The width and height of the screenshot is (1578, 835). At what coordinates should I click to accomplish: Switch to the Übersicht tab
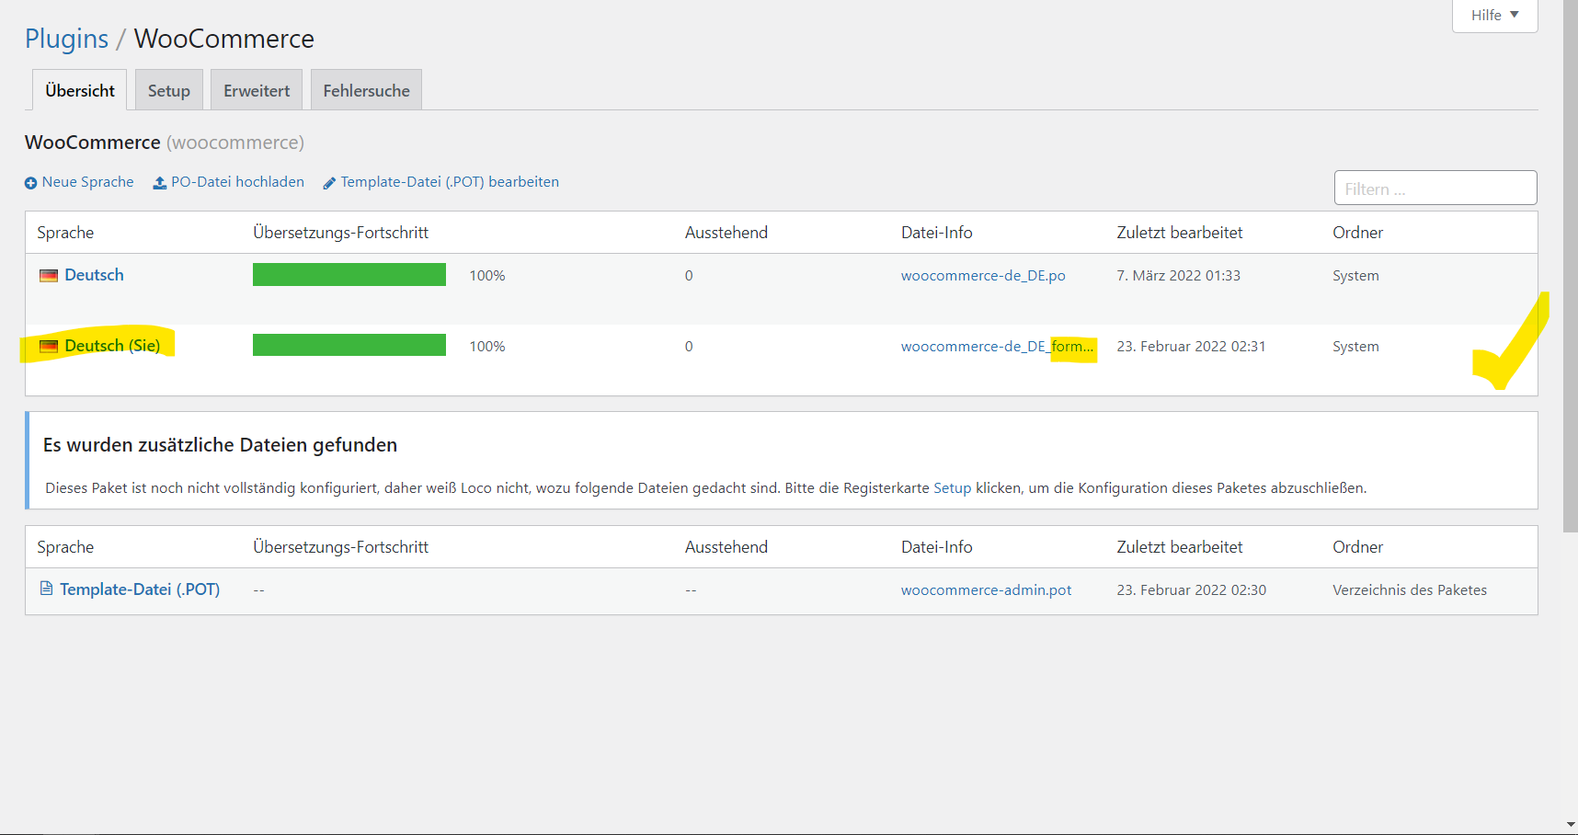80,90
